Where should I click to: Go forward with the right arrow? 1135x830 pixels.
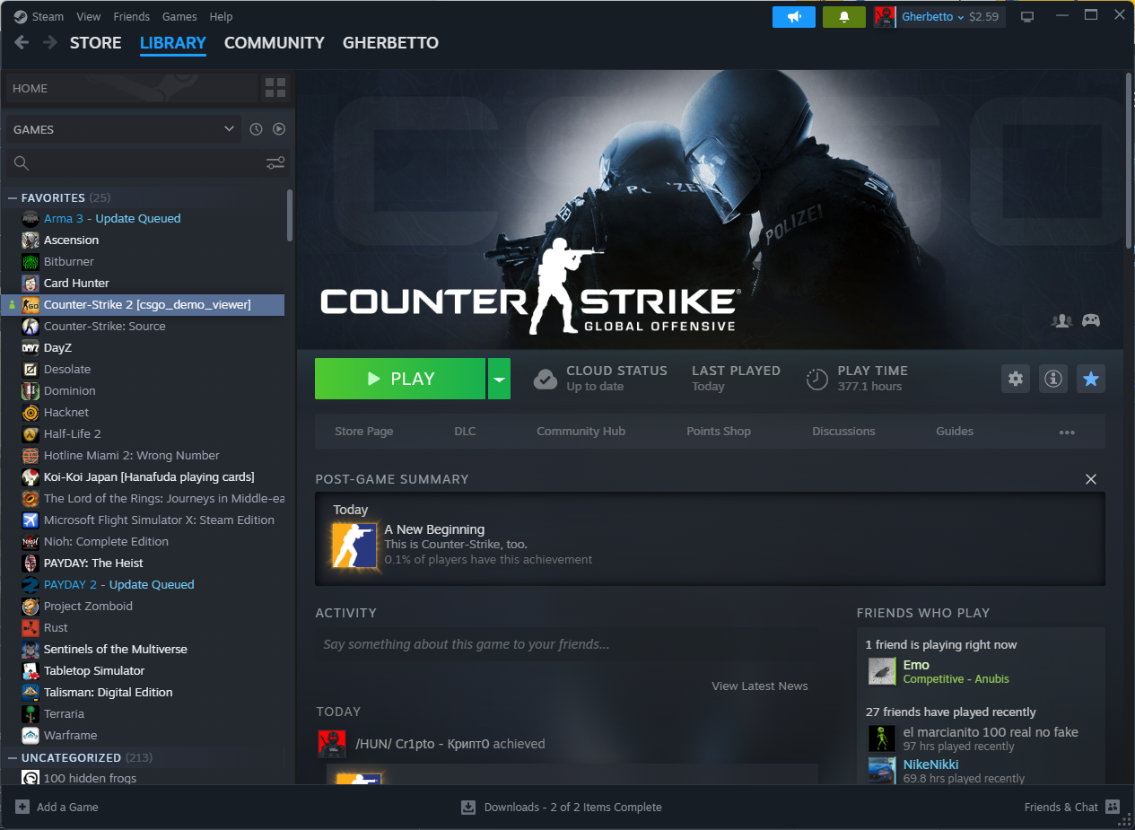[x=50, y=42]
